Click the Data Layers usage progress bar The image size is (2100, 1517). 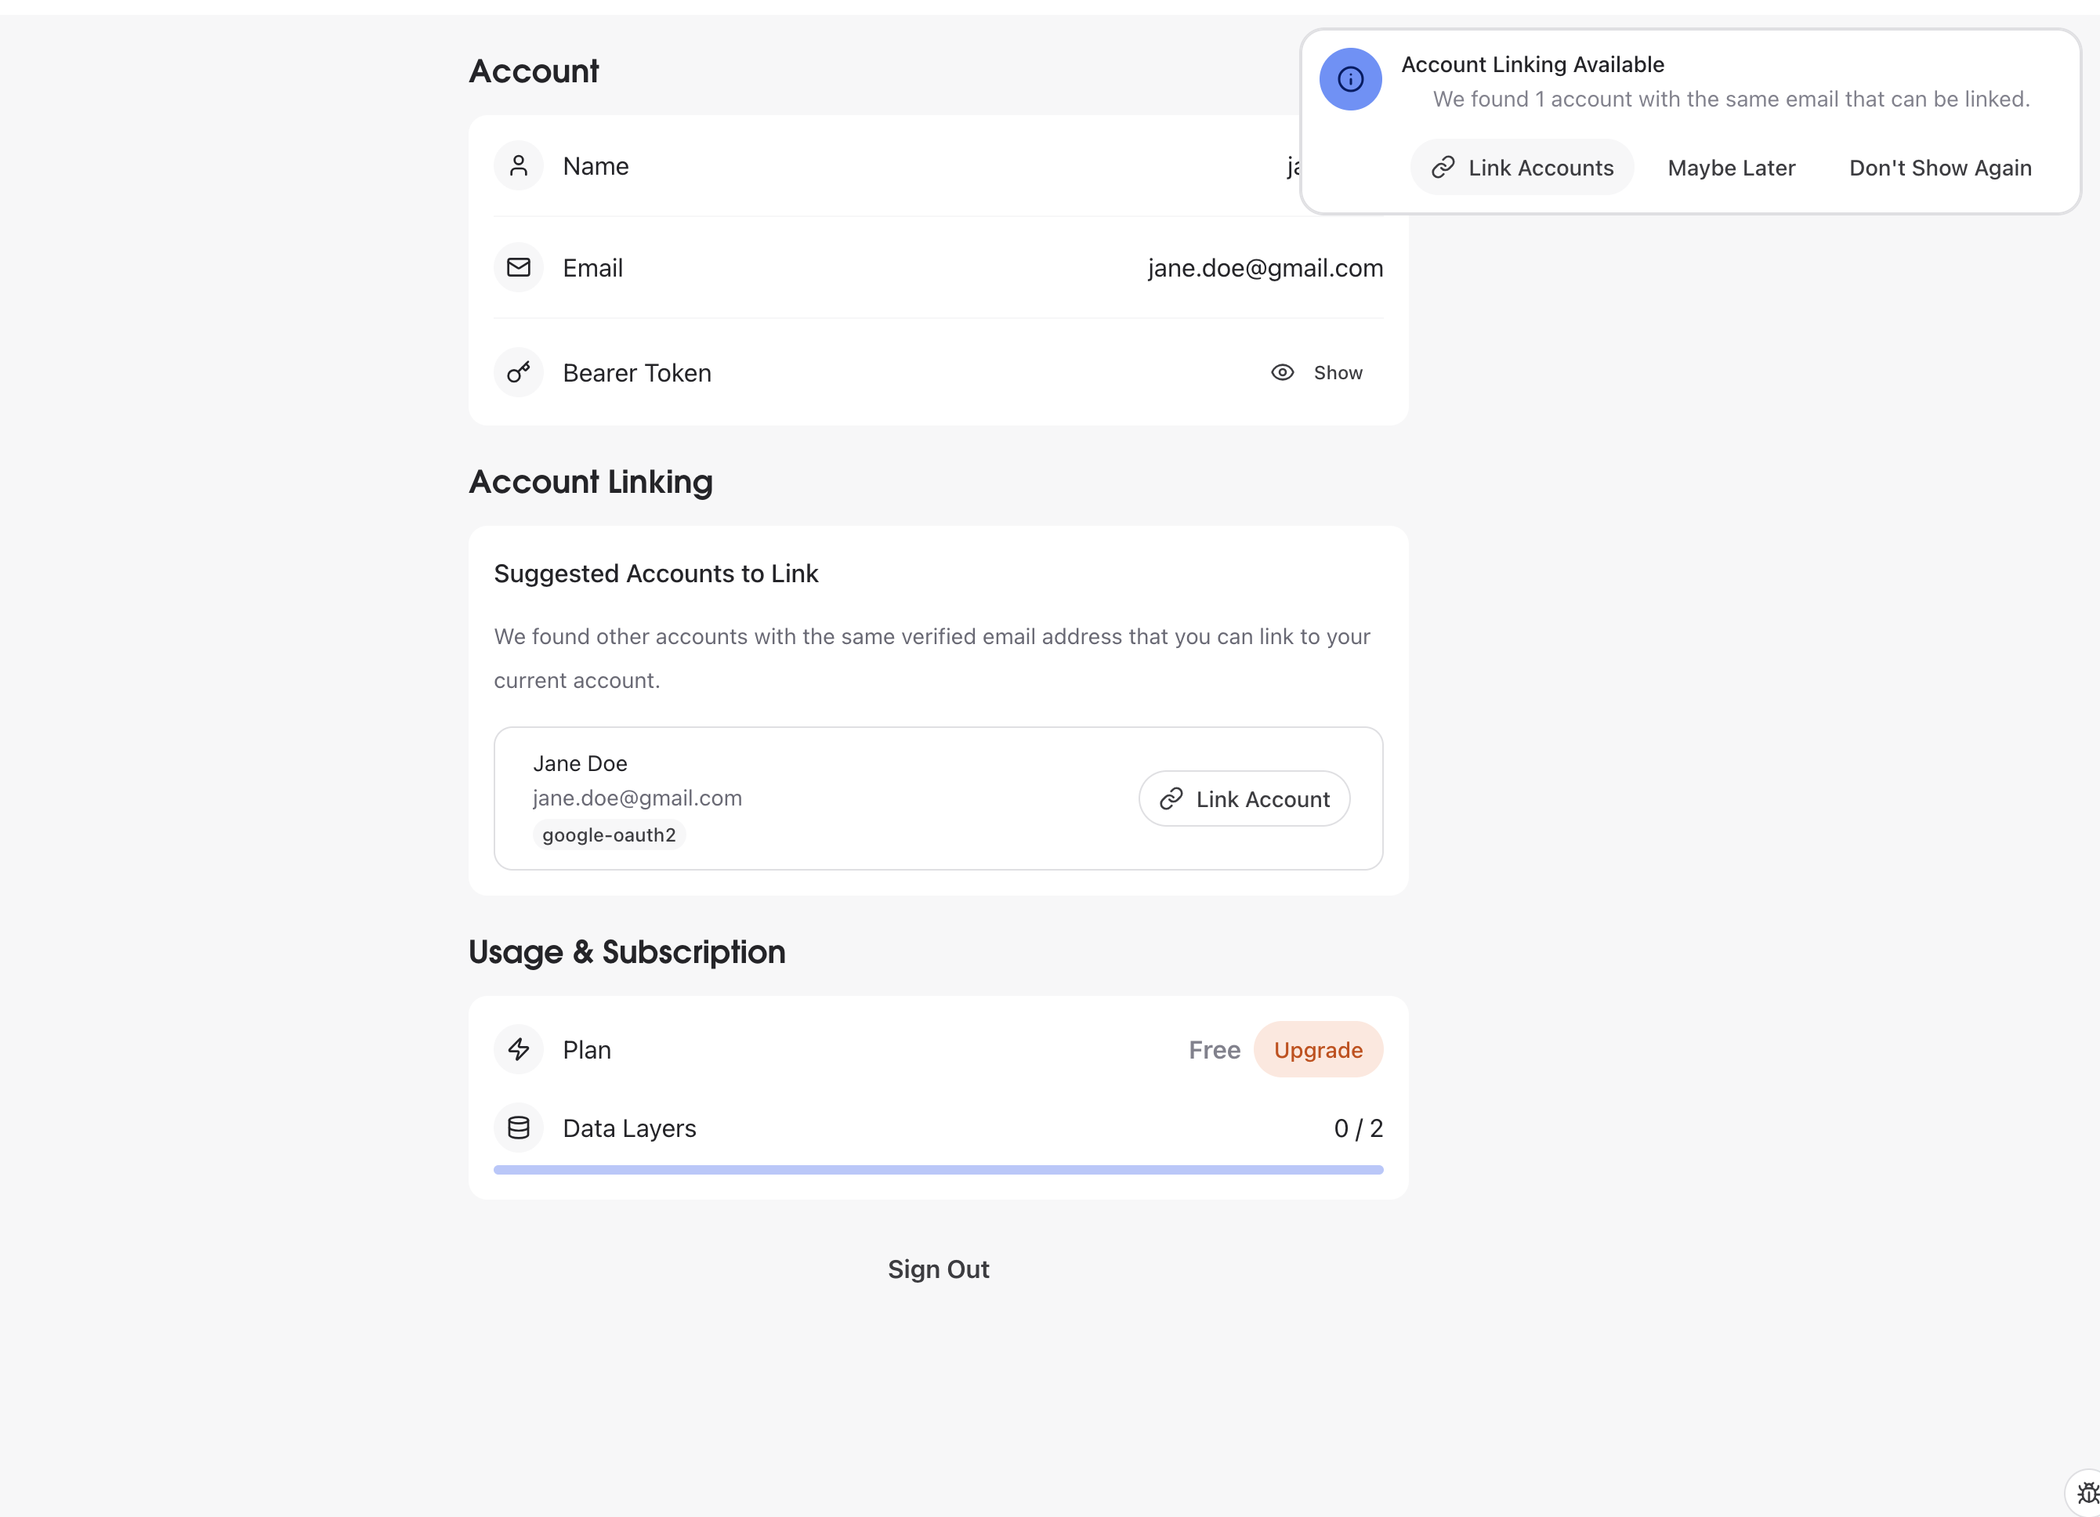pyautogui.click(x=937, y=1168)
